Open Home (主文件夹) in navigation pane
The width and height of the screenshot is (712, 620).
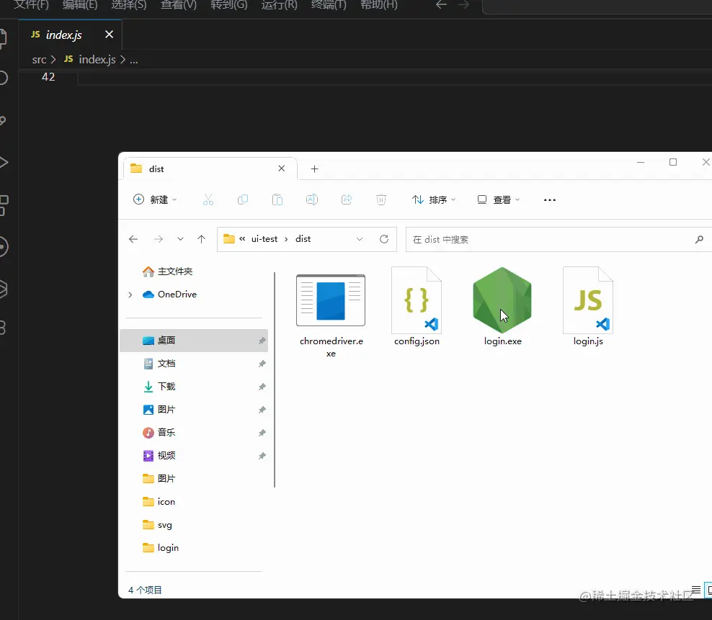click(x=175, y=271)
